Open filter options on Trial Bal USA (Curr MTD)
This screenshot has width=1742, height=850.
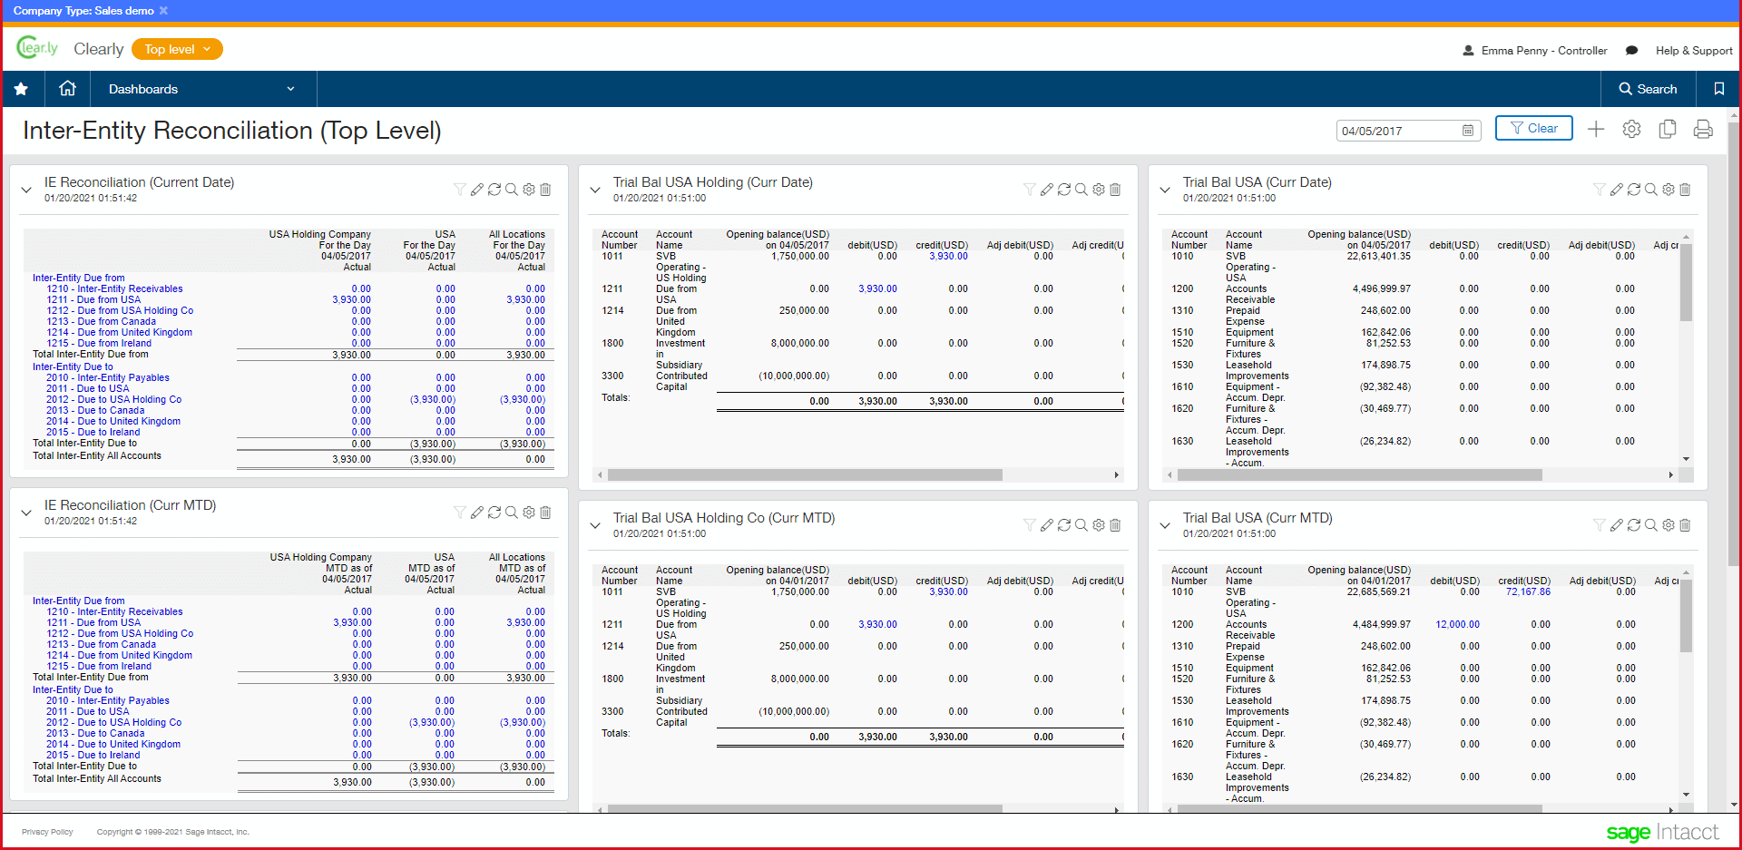click(x=1599, y=524)
